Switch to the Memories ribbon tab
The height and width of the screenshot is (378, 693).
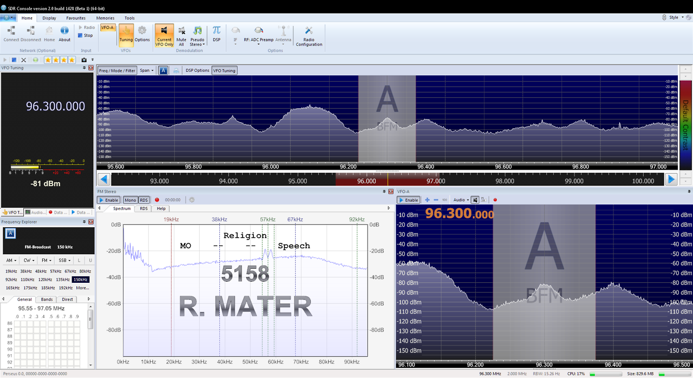click(105, 18)
